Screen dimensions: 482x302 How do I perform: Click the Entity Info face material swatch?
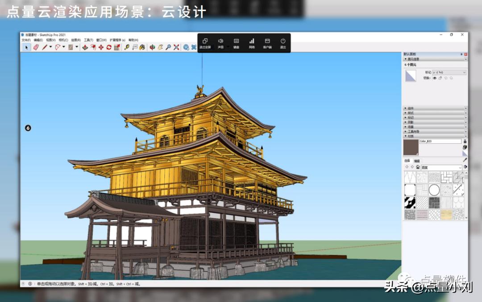click(x=411, y=76)
